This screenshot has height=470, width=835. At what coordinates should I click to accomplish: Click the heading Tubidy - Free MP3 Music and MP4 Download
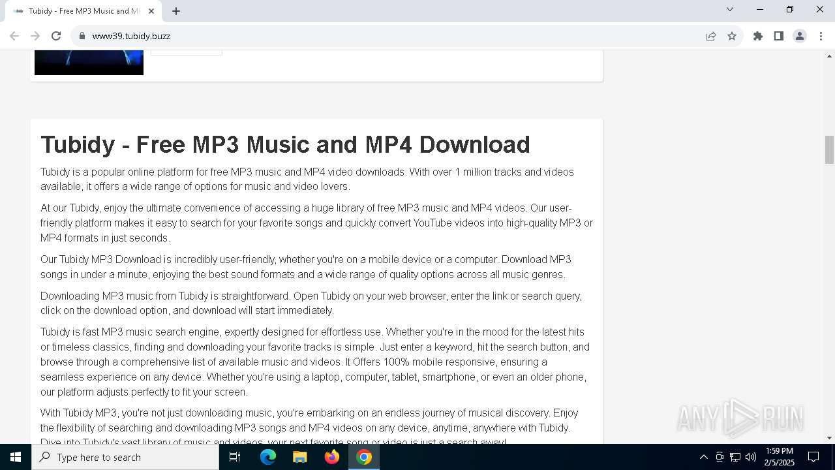285,144
